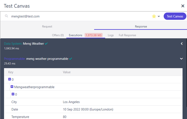Select the Temperature key cell
This screenshot has height=119, width=187.
point(20,117)
